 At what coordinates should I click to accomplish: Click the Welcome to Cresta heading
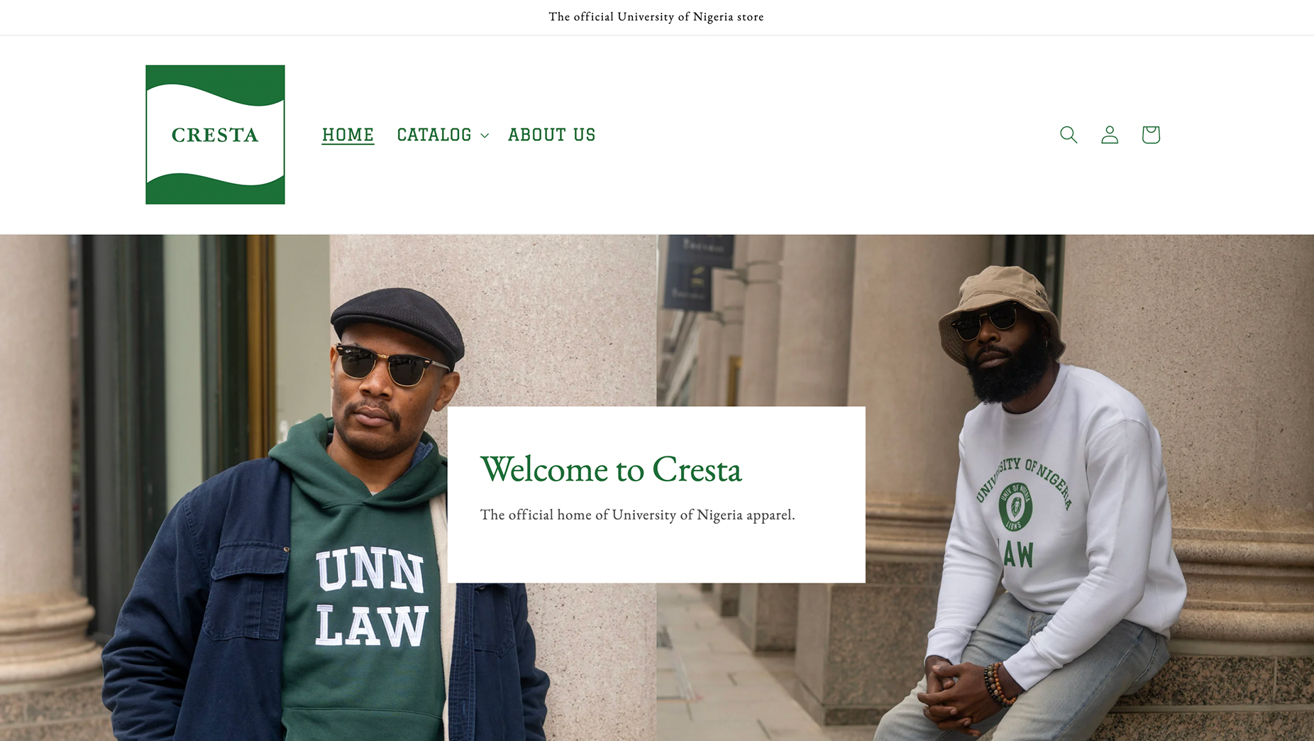[x=611, y=469]
